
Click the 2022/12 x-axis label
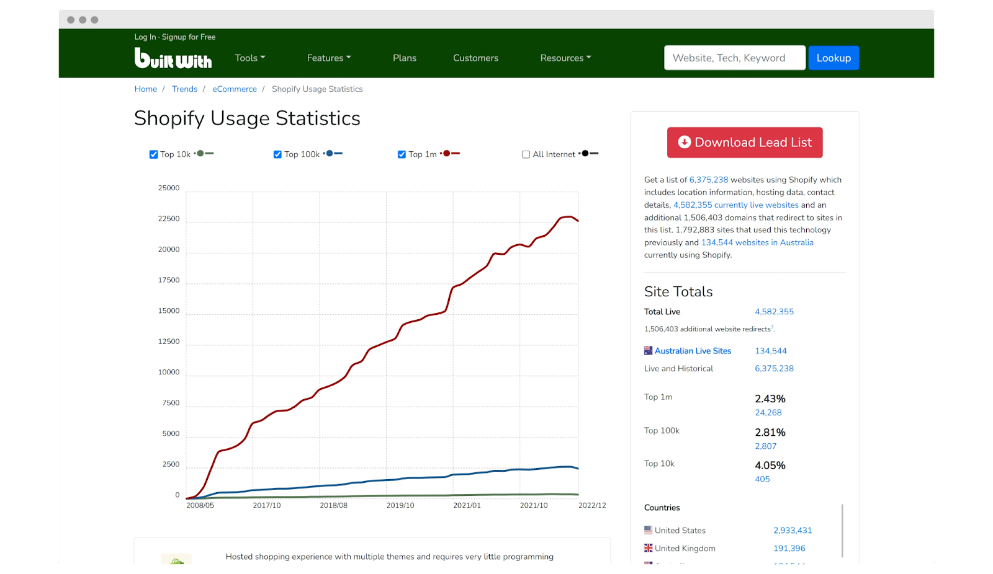tap(592, 506)
